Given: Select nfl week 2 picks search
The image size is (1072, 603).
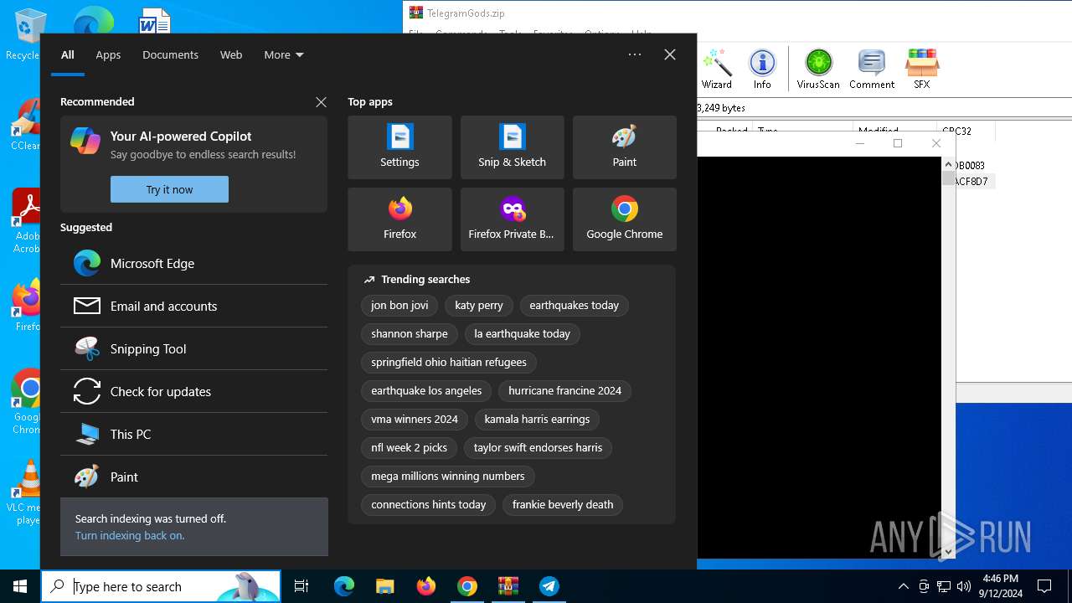Looking at the screenshot, I should click(x=410, y=448).
